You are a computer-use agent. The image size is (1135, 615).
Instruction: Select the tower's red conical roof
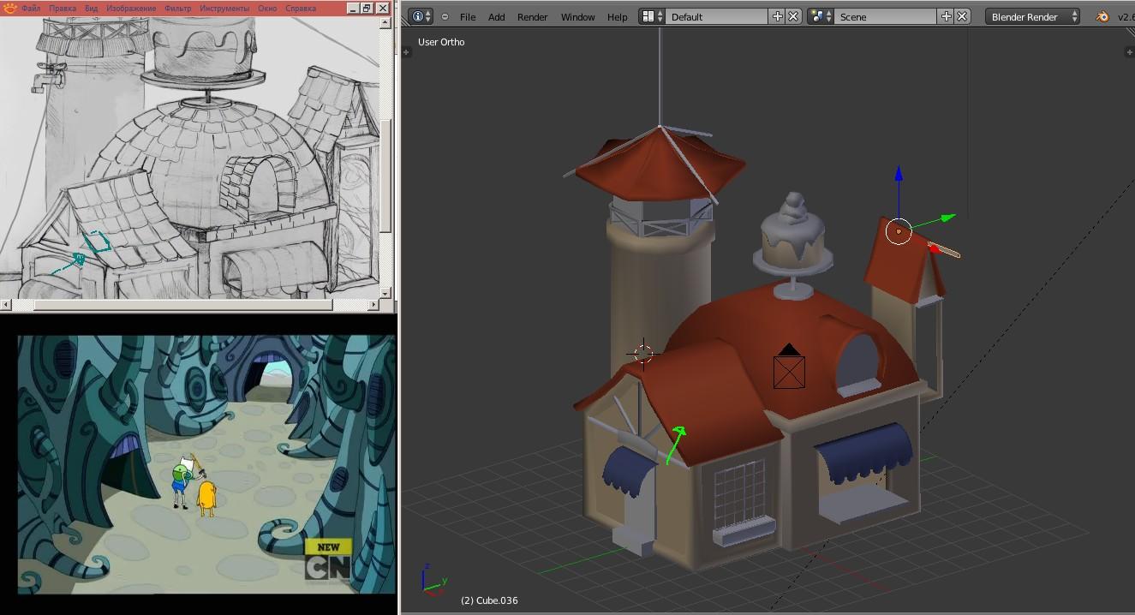coord(660,167)
